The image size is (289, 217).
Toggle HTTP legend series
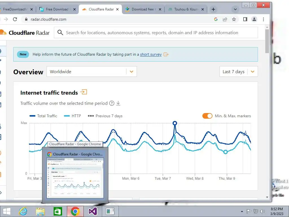tap(73, 116)
